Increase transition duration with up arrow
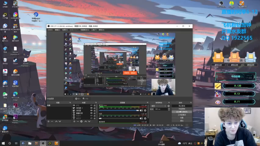 coord(169,109)
